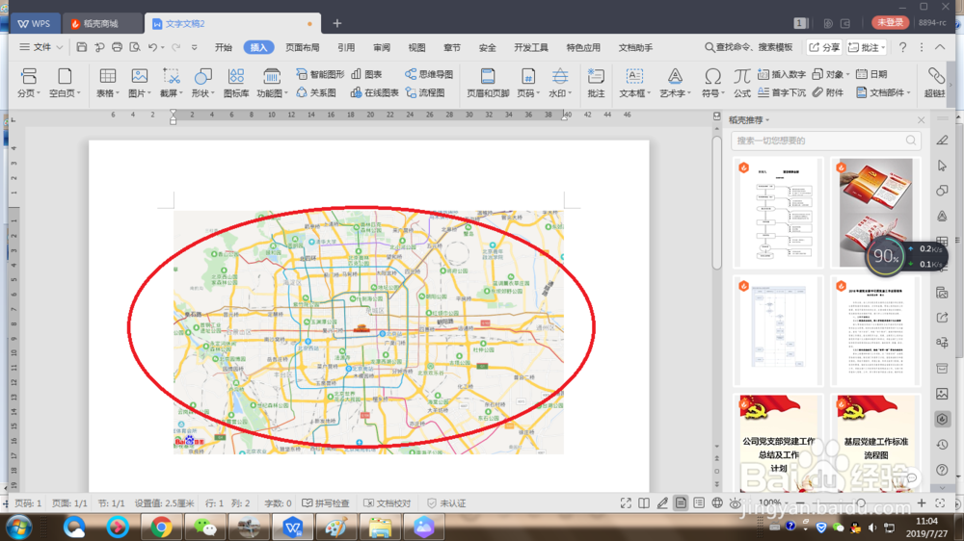
Task: Click the Undo arrow icon
Action: [x=152, y=47]
